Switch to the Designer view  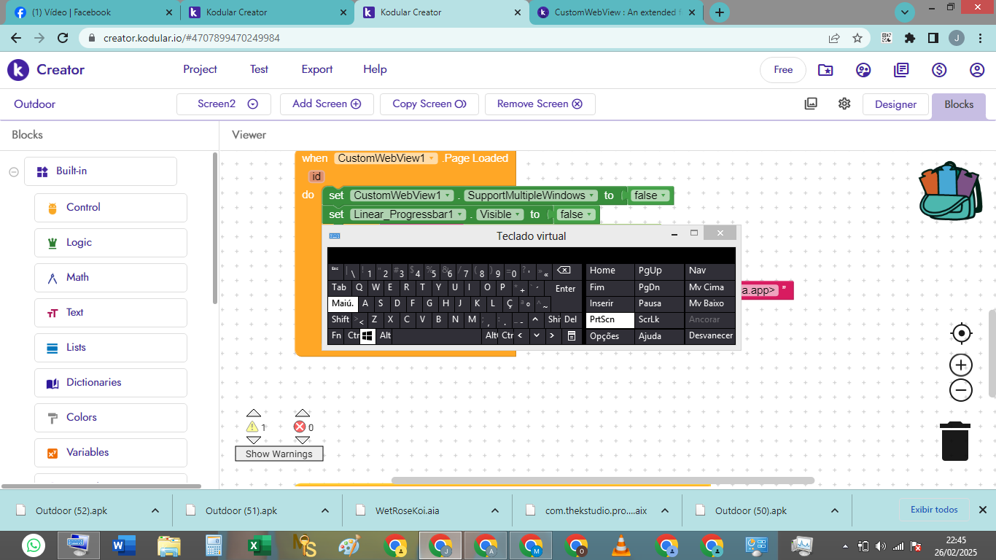click(x=895, y=104)
